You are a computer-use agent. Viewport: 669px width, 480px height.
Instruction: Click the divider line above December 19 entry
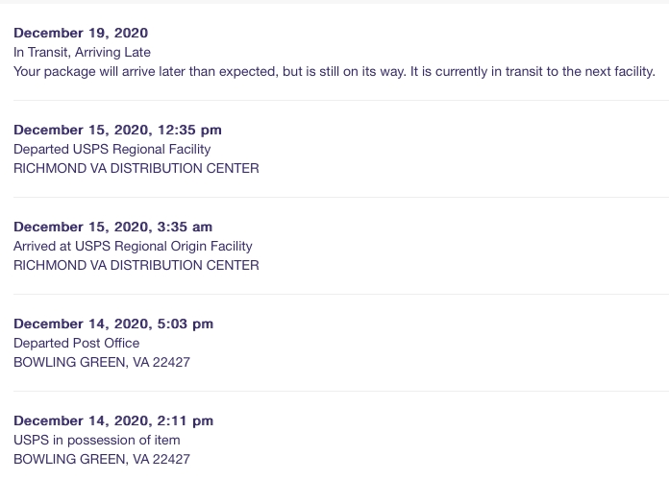click(334, 3)
